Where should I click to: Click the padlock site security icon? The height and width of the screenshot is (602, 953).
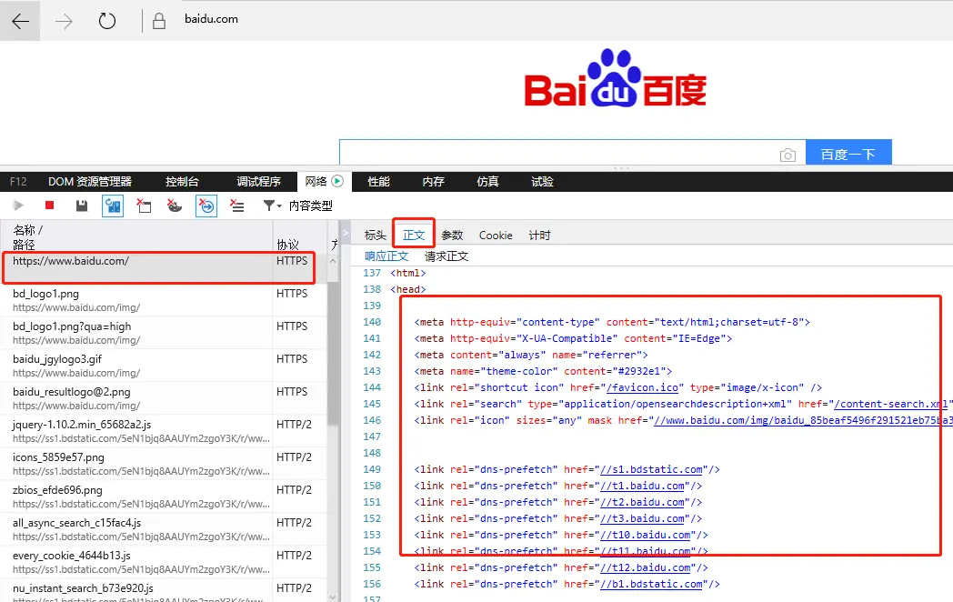[x=158, y=21]
